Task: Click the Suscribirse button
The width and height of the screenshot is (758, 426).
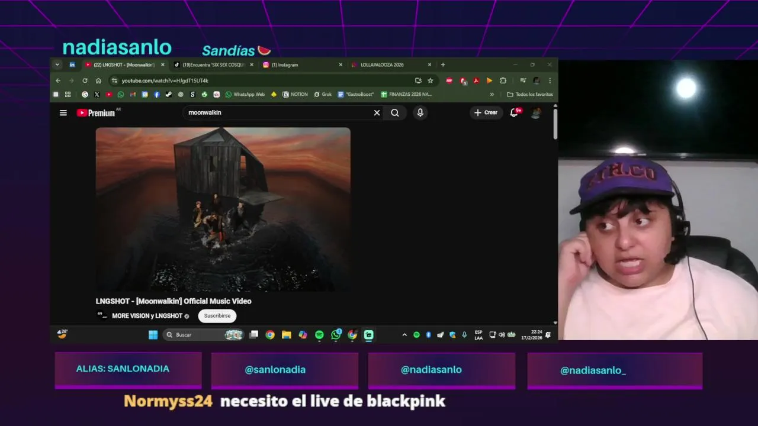Action: click(x=217, y=316)
